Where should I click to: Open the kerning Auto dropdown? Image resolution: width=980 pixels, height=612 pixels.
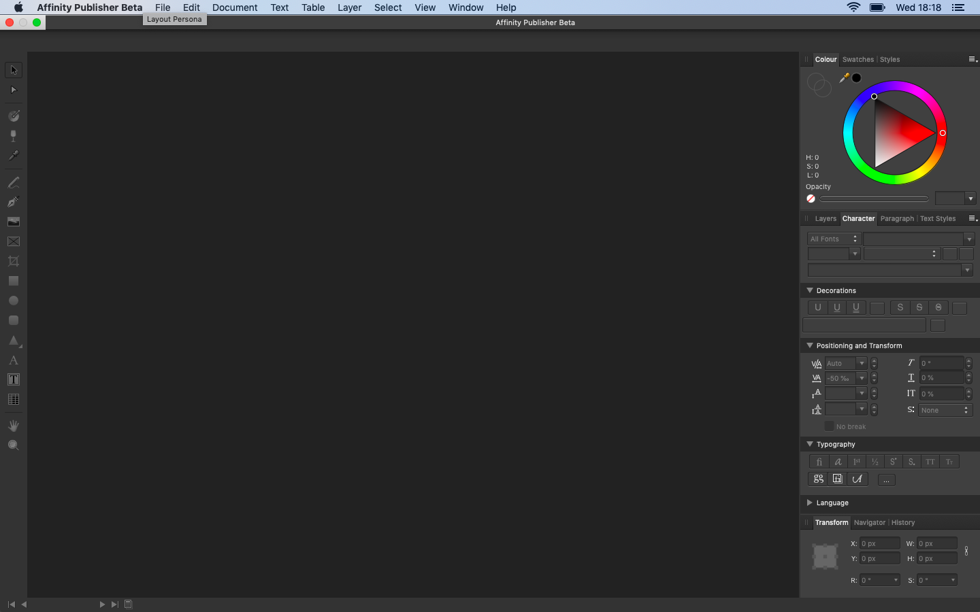(862, 363)
